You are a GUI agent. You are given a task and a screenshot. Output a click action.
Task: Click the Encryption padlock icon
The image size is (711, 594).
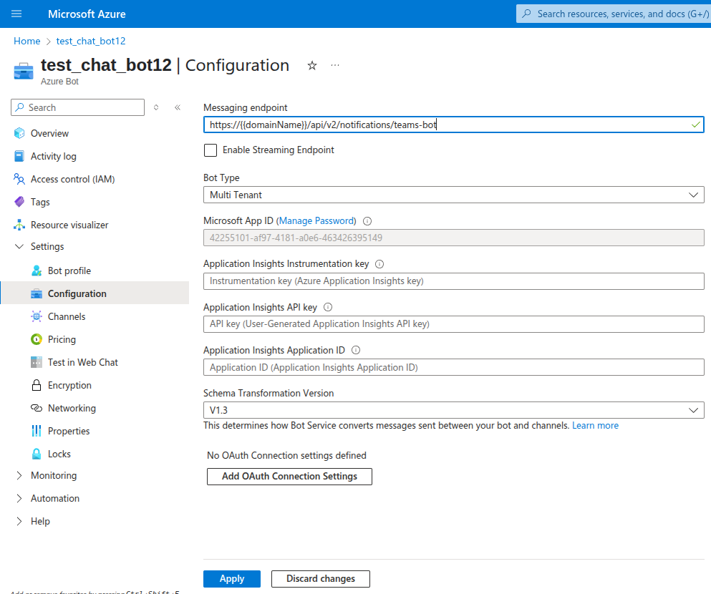coord(37,385)
